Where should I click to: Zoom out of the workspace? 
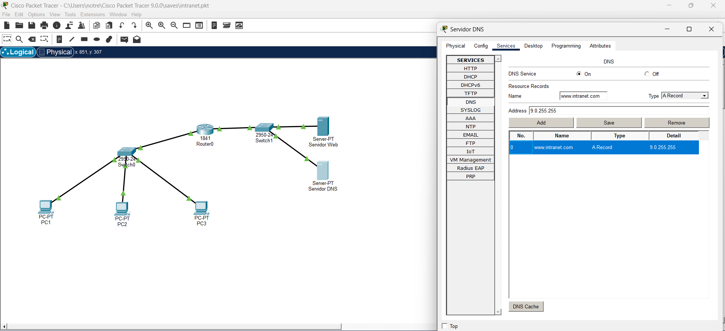(174, 25)
